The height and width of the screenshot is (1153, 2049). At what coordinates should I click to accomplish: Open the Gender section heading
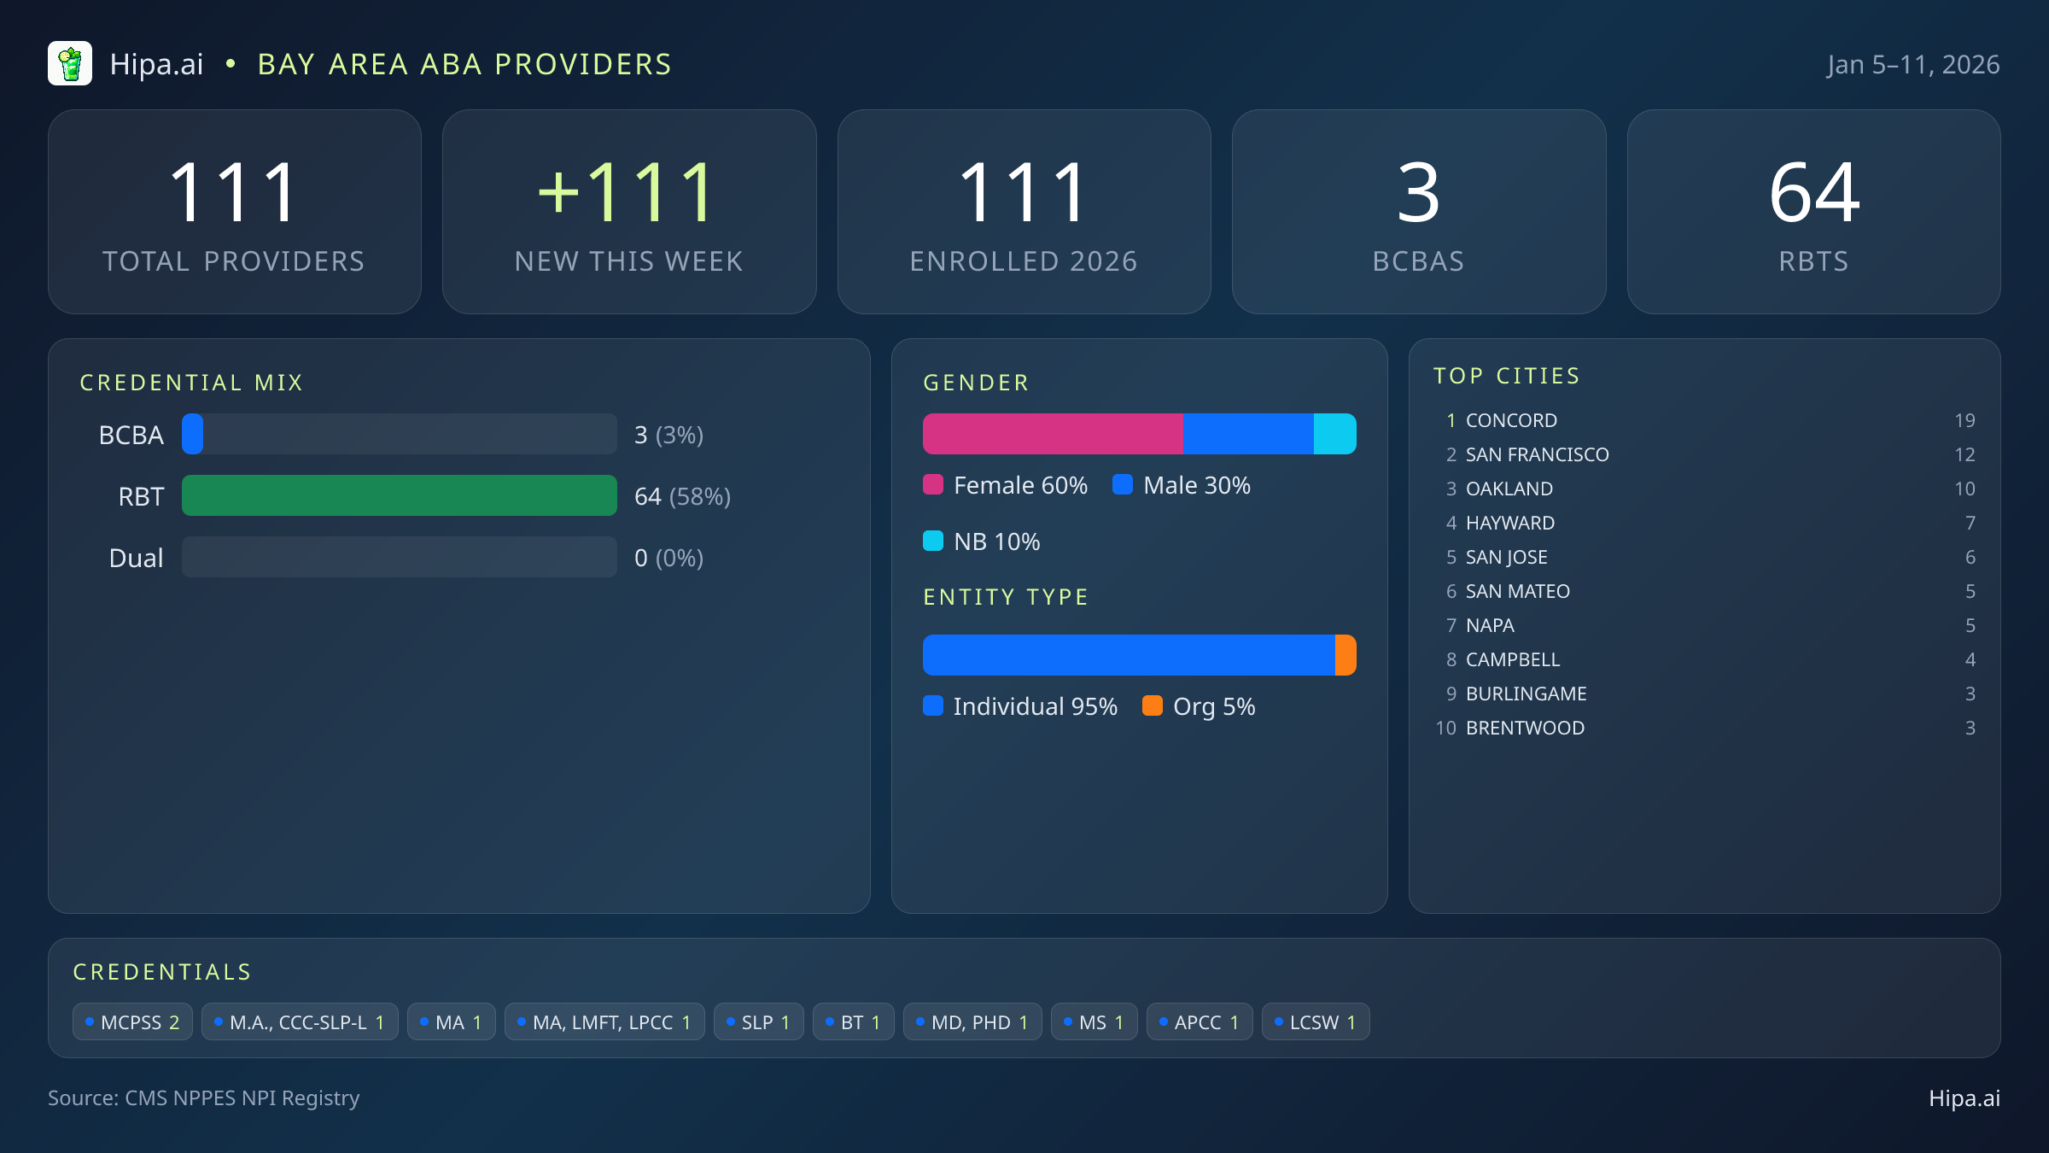point(976,382)
